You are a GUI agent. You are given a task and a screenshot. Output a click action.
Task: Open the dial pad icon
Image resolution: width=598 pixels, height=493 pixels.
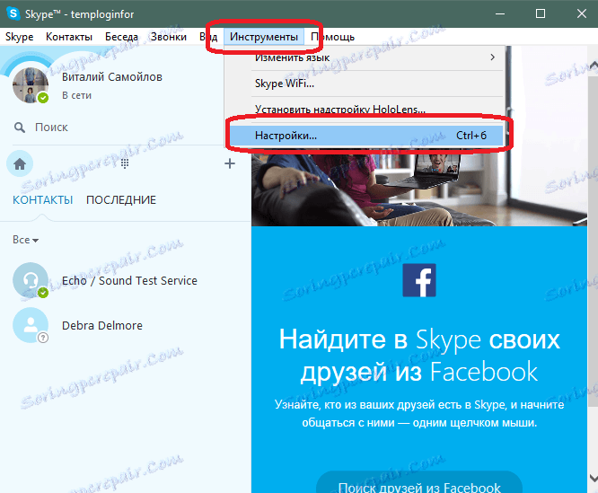click(x=125, y=164)
